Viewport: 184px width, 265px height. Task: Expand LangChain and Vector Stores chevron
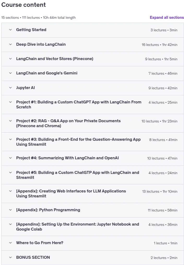(10, 59)
